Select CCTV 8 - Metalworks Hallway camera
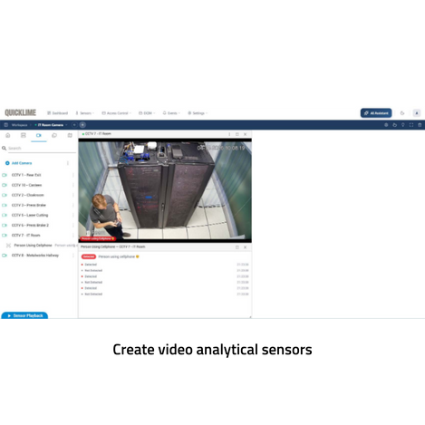 [35, 256]
